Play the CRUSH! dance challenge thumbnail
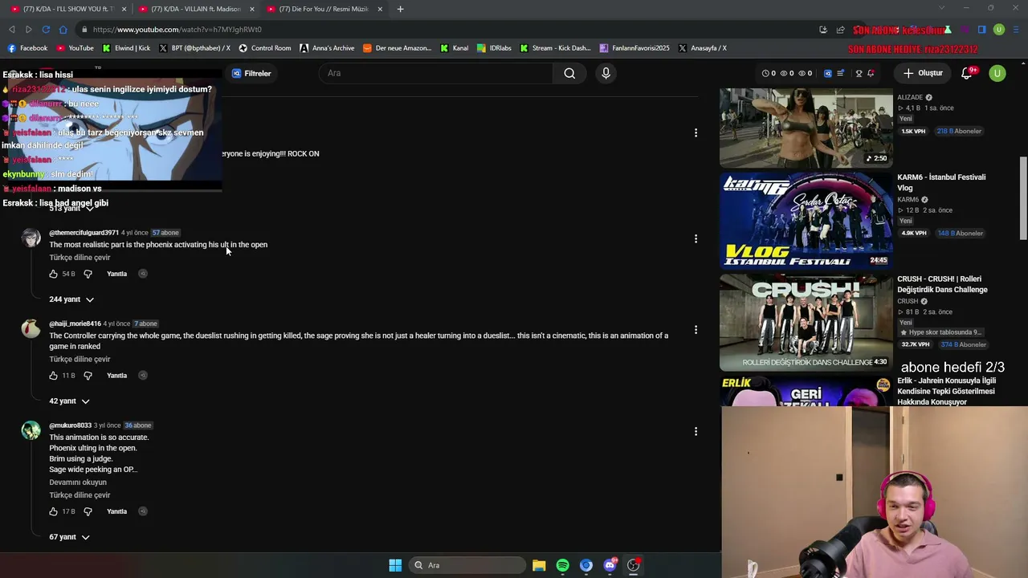Viewport: 1028px width, 578px height. [806, 322]
